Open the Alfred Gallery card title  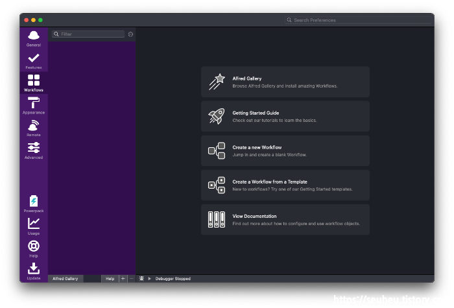(247, 78)
